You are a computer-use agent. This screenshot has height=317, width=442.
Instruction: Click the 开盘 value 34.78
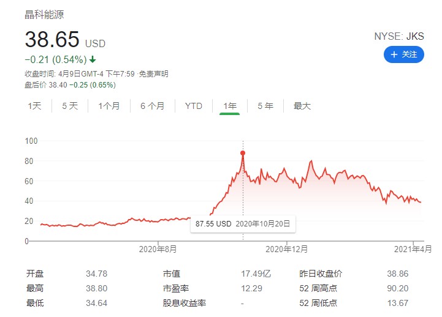[x=96, y=274]
